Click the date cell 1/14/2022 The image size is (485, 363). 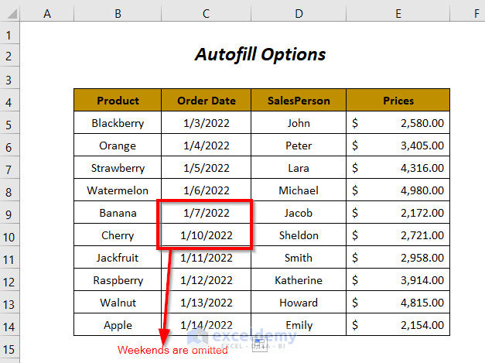tap(206, 325)
